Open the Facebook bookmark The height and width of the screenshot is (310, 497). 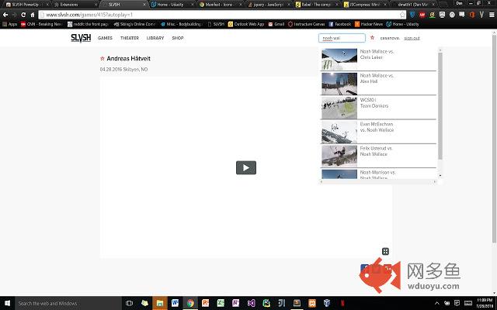click(340, 24)
